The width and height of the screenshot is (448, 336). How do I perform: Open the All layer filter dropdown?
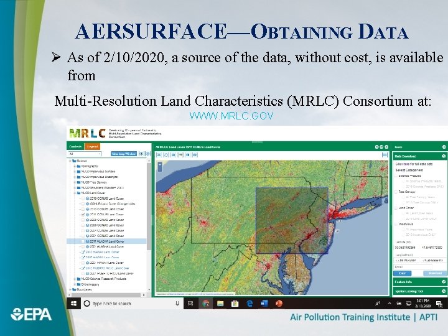(85, 154)
